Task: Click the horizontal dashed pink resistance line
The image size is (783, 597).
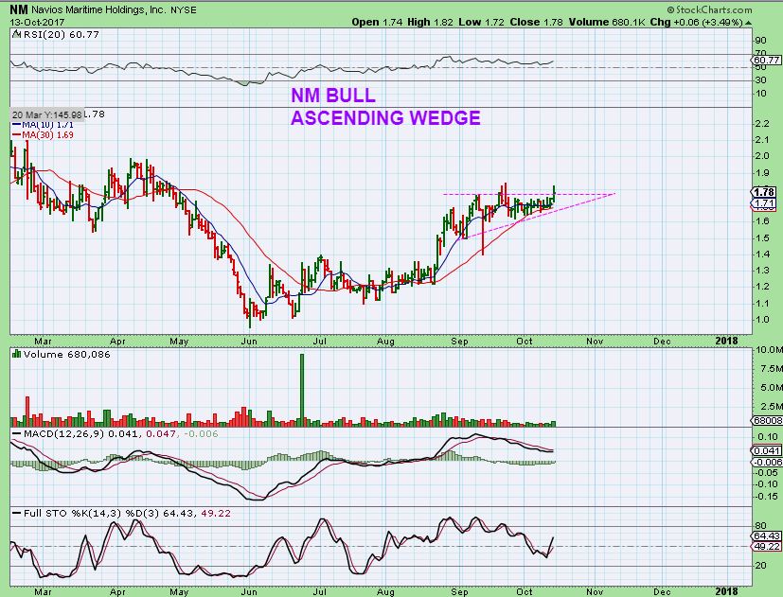Action: point(529,194)
